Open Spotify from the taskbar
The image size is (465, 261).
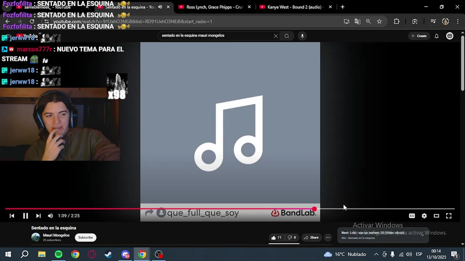[58, 254]
